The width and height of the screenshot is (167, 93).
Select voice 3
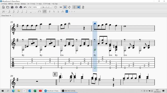(x=72, y=11)
